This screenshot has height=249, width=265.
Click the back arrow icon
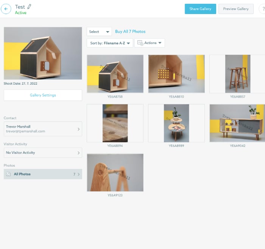click(x=6, y=9)
